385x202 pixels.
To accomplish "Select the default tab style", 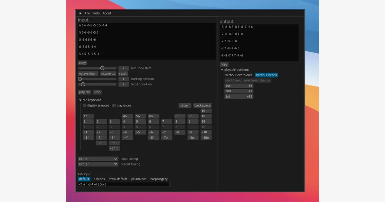I will (84, 179).
